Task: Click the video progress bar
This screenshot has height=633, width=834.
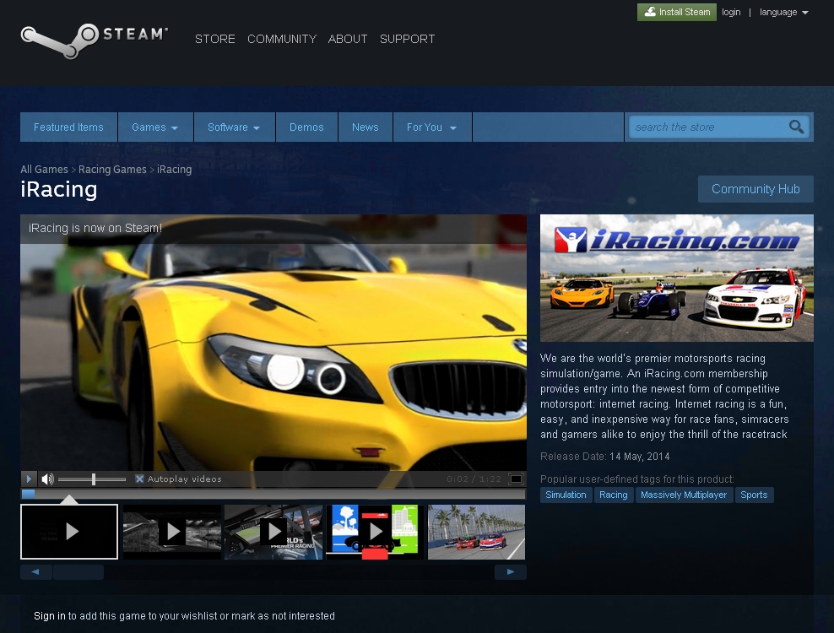Action: point(273,494)
